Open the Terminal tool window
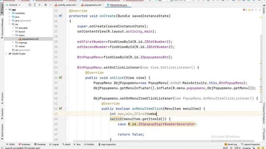266x149 pixels. [40, 144]
